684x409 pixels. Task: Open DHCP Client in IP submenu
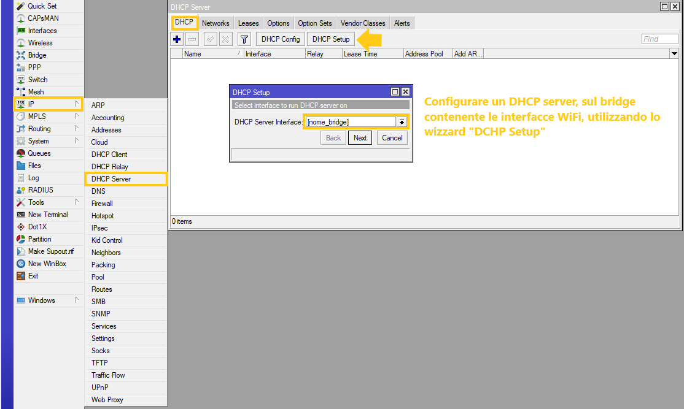(x=126, y=154)
